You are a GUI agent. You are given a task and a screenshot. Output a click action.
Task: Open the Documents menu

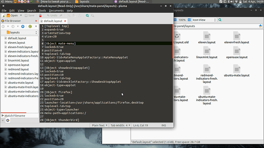56,11
